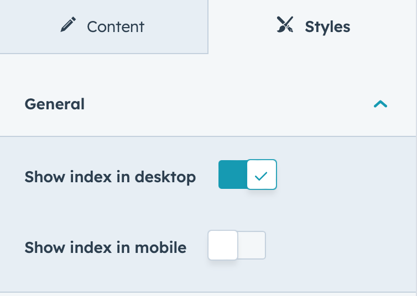Click the checkmark icon on desktop toggle knob
Screen dimensions: 417x296
click(x=261, y=176)
